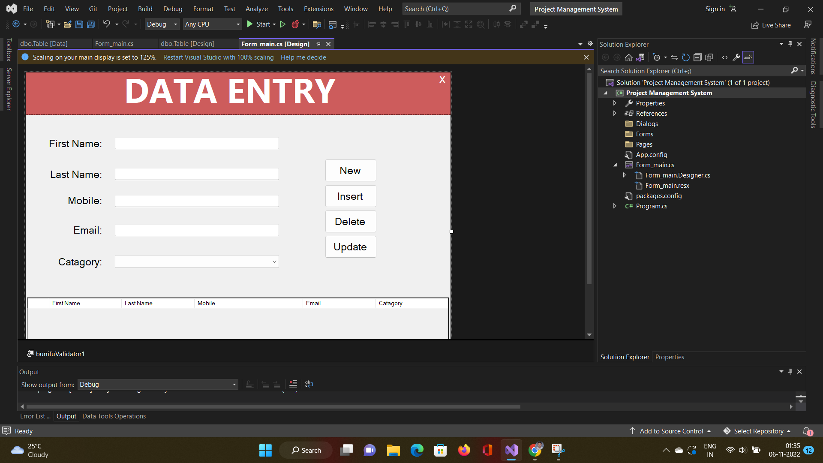
Task: Run Start Without Debugging green outline arrow
Action: (x=282, y=24)
